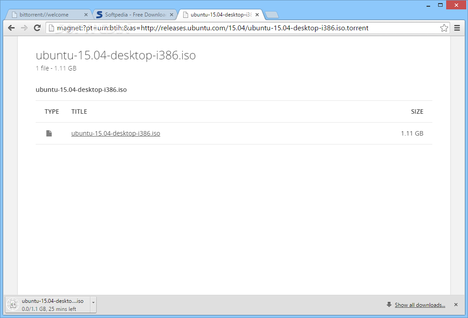The height and width of the screenshot is (318, 468).
Task: Click the 1.11 GB size cell
Action: [x=412, y=133]
